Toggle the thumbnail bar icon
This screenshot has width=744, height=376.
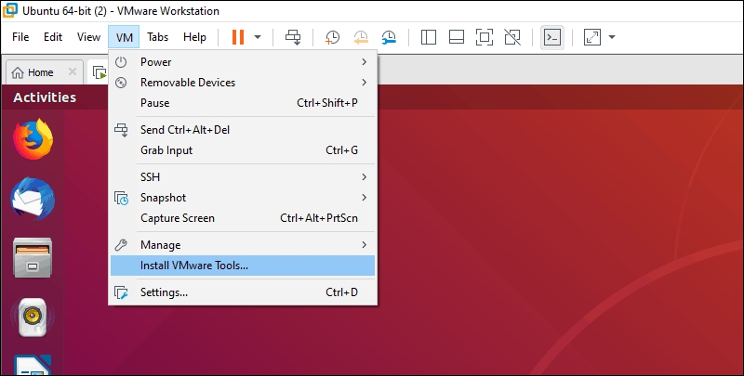pyautogui.click(x=457, y=37)
